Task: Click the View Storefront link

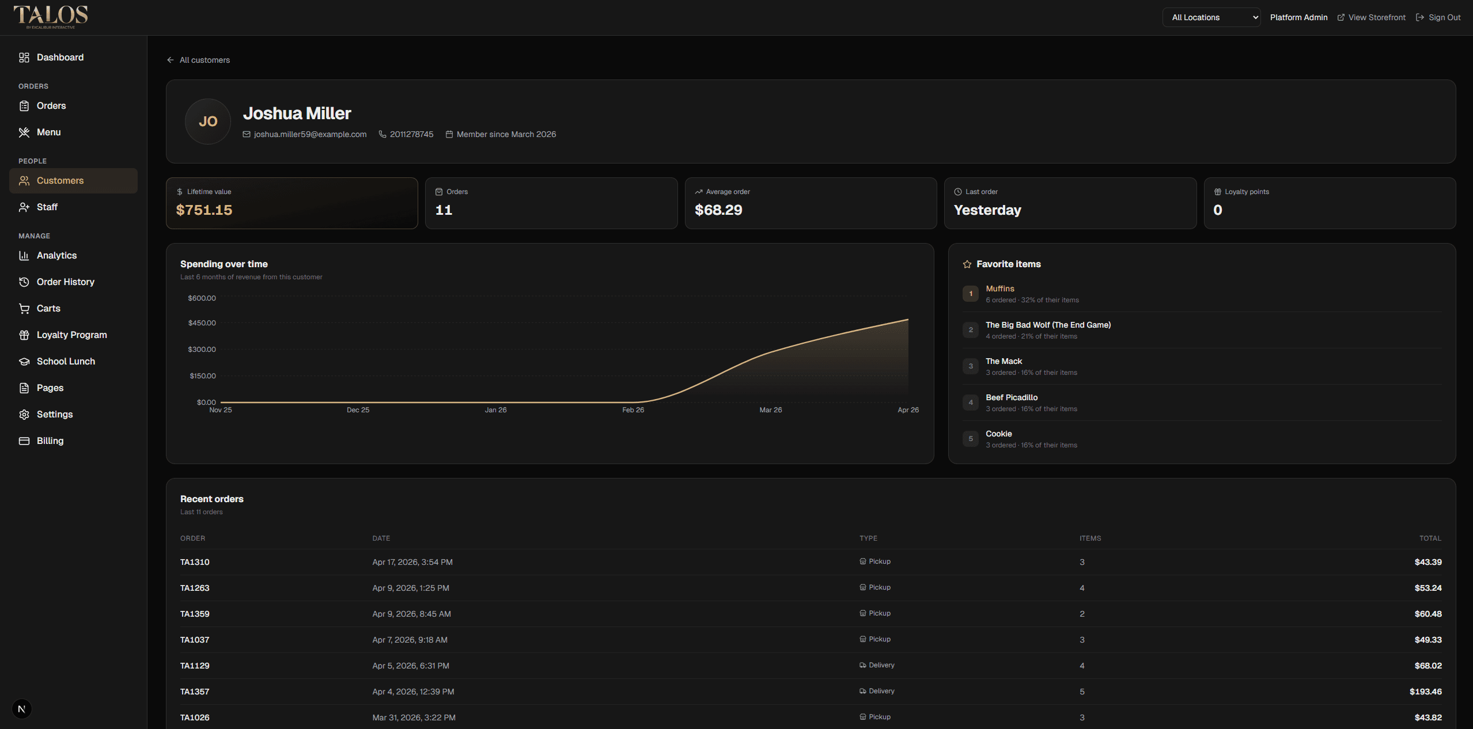Action: click(1372, 17)
